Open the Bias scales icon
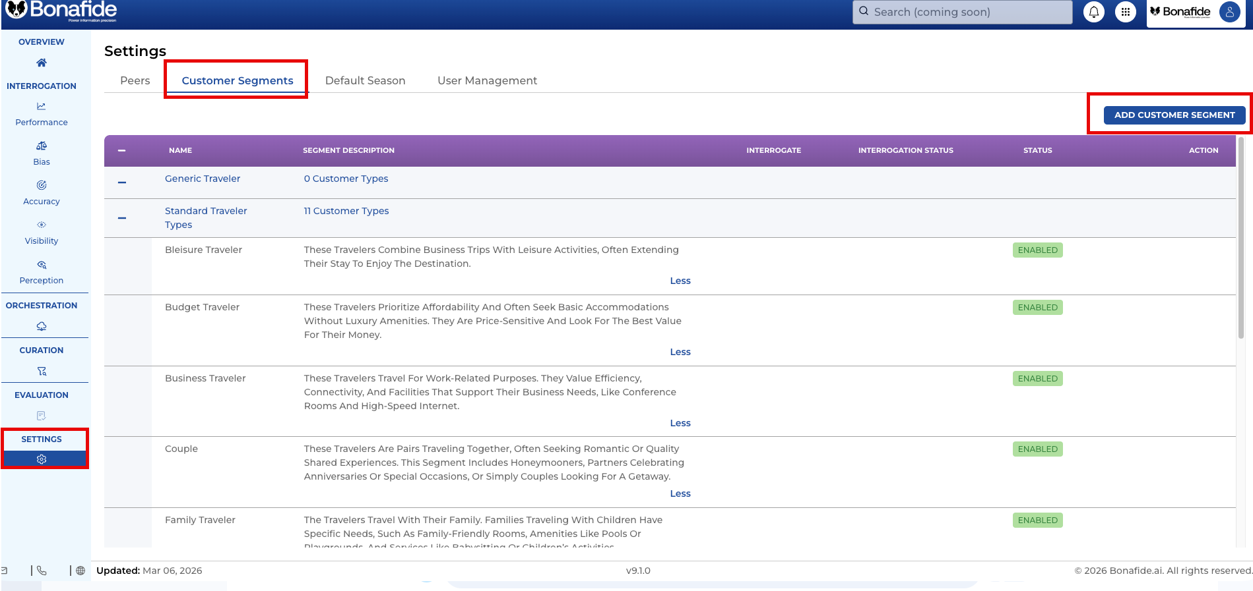This screenshot has height=591, width=1253. click(42, 146)
